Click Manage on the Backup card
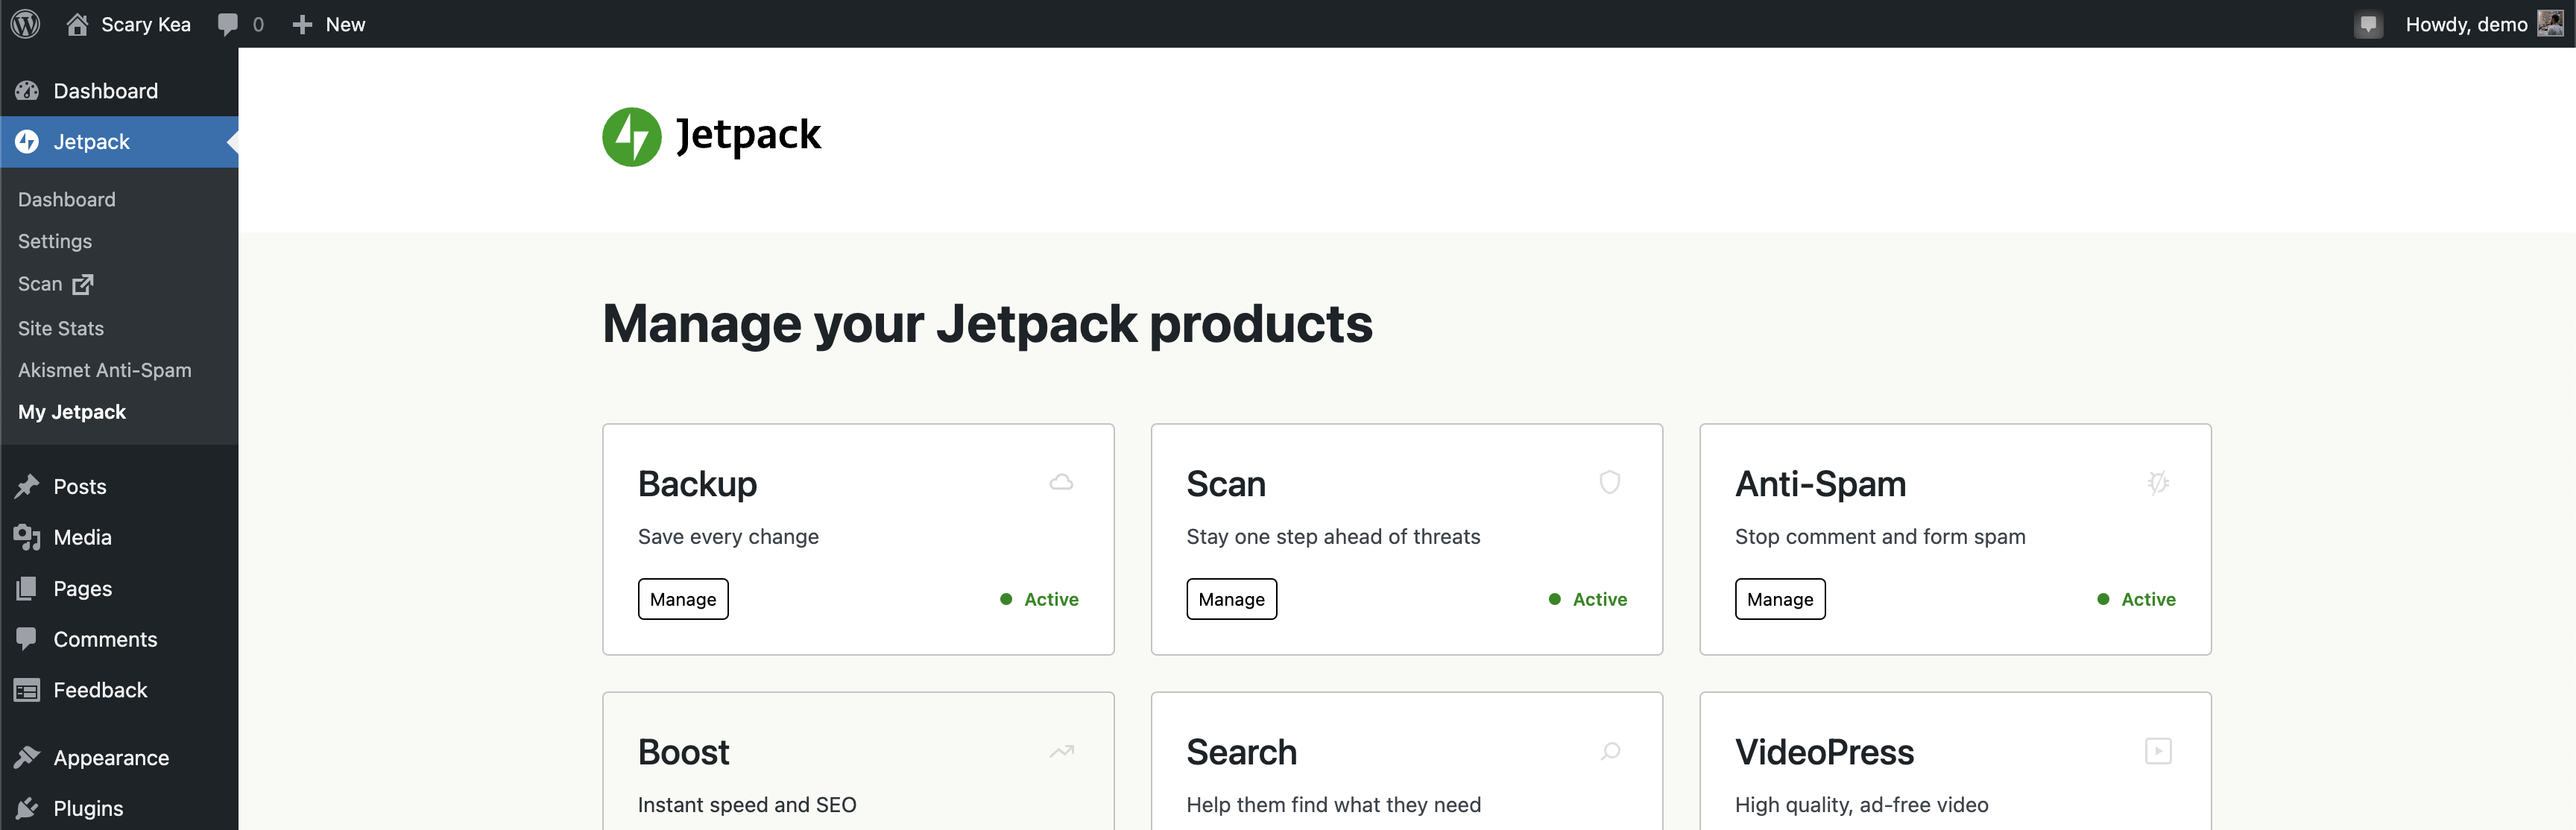 pos(683,599)
